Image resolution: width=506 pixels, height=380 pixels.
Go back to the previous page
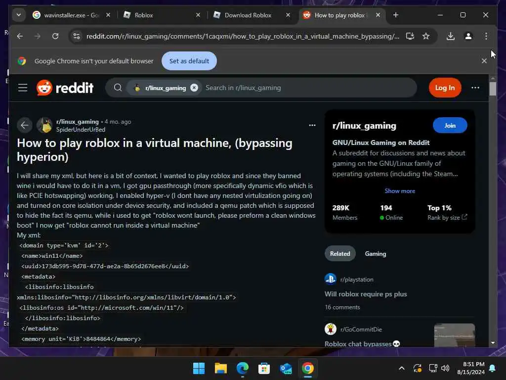pyautogui.click(x=20, y=36)
